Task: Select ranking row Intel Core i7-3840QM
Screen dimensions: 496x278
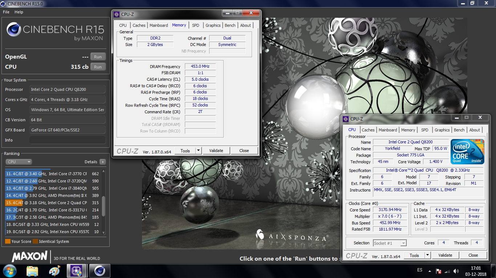Action: [52, 188]
